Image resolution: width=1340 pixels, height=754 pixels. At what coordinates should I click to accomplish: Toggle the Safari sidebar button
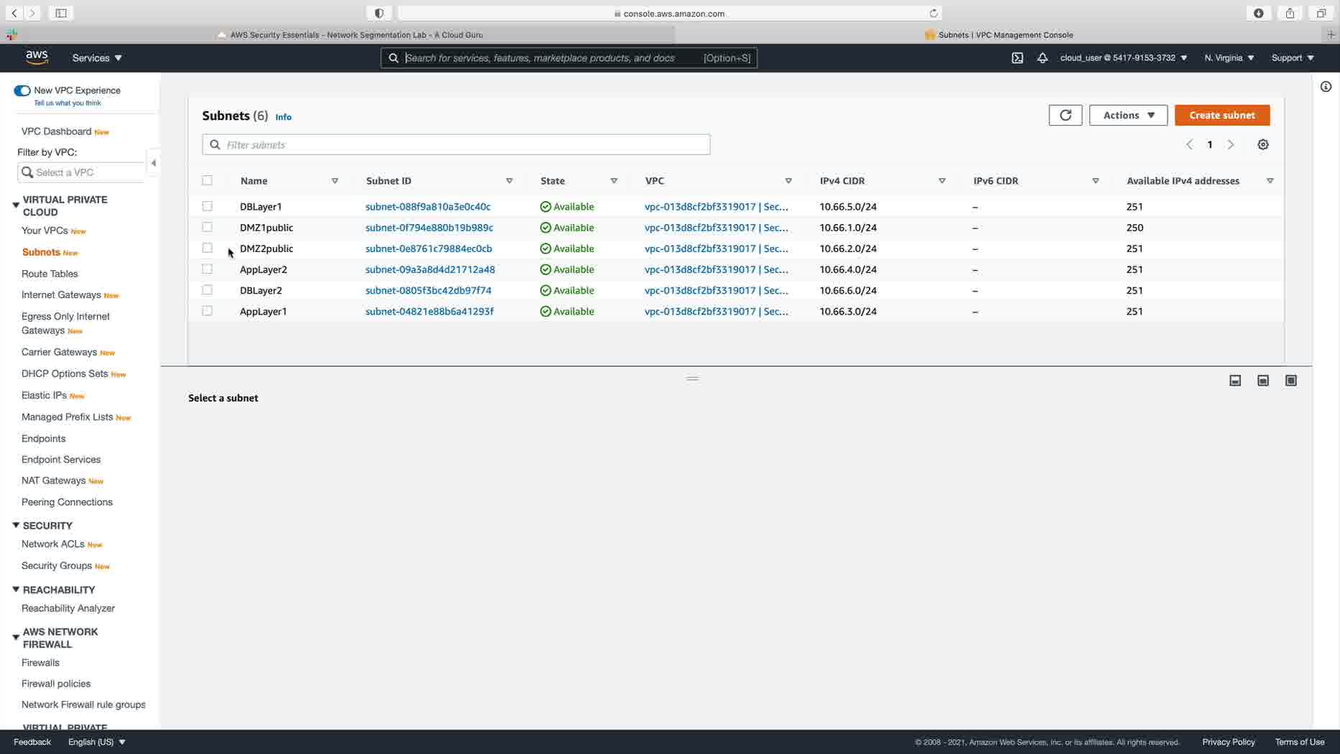pos(61,13)
